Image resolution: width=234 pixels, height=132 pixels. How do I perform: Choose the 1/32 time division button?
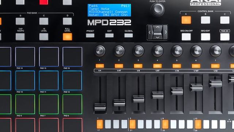click(215, 66)
